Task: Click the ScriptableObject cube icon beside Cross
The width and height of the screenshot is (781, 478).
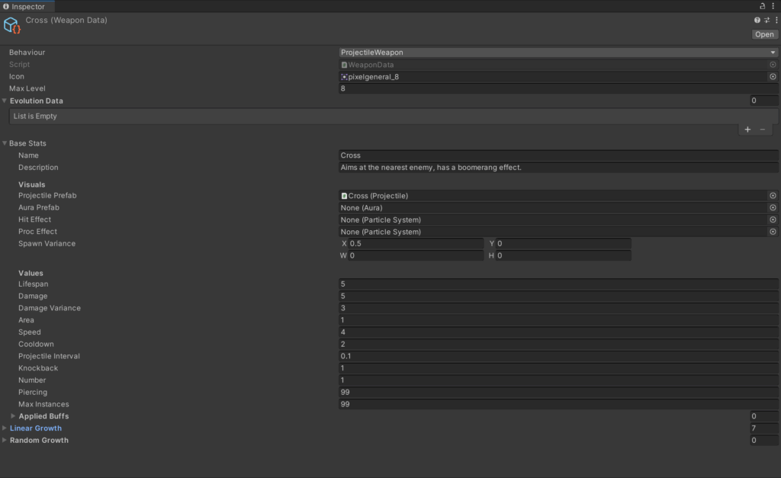Action: 12,26
